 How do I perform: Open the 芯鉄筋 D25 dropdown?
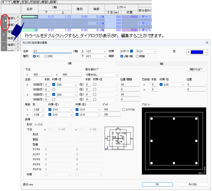pyautogui.click(x=174, y=85)
